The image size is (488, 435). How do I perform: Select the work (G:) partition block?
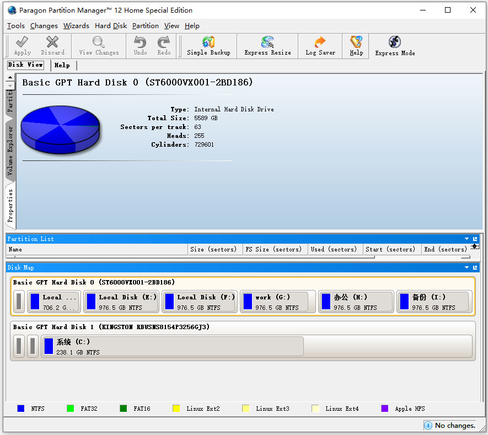[x=277, y=302]
